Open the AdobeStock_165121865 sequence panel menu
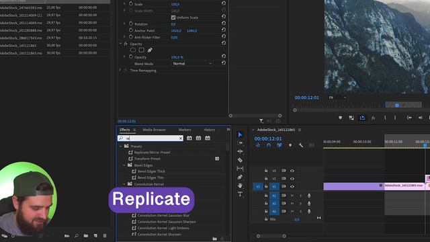Screen dimensions: 430x242 [300, 130]
